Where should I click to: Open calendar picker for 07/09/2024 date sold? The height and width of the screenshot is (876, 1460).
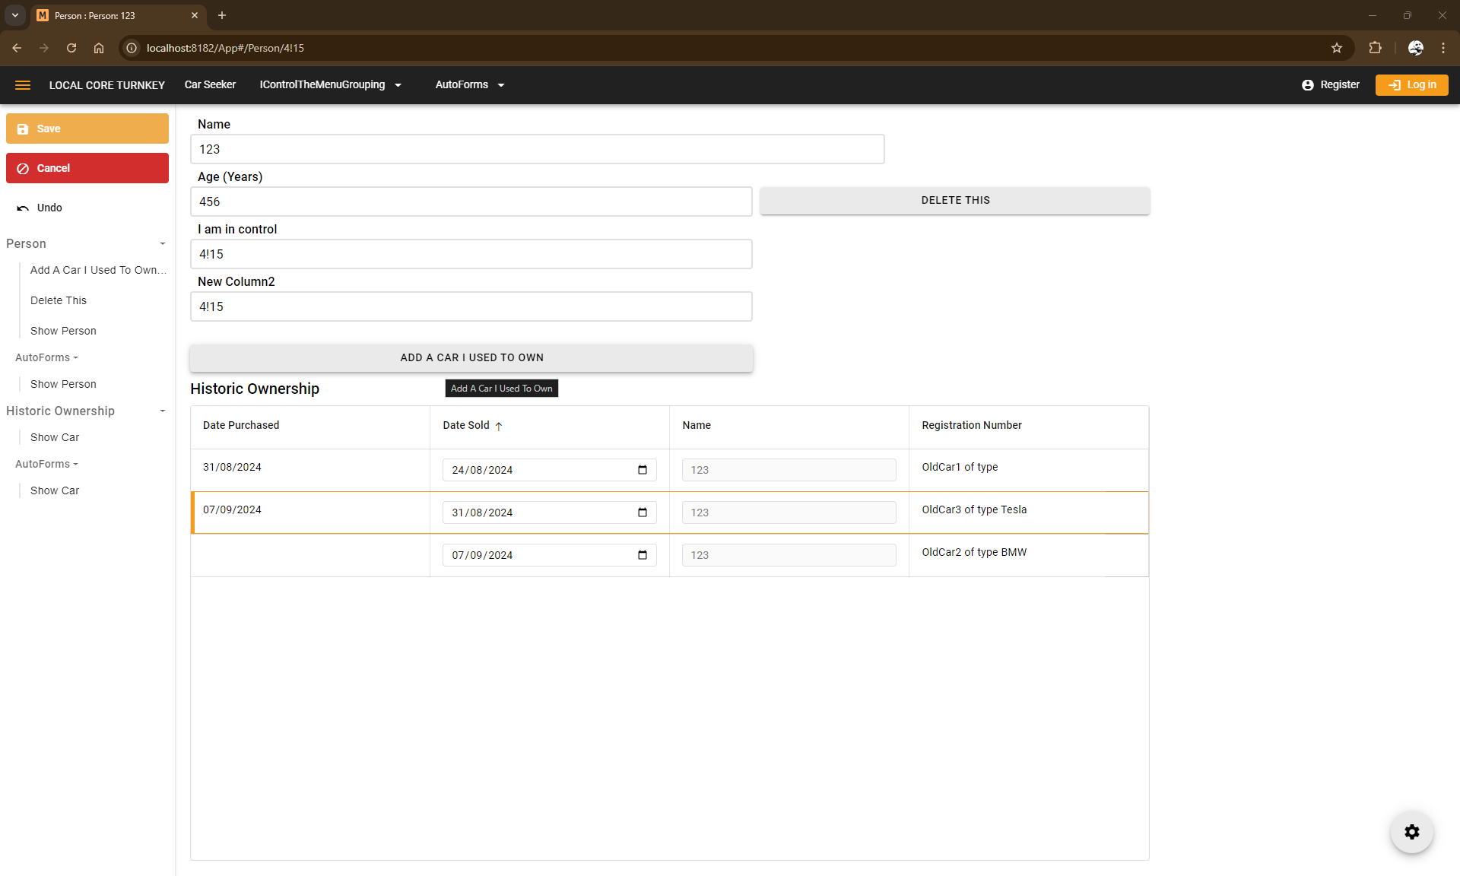click(x=643, y=555)
